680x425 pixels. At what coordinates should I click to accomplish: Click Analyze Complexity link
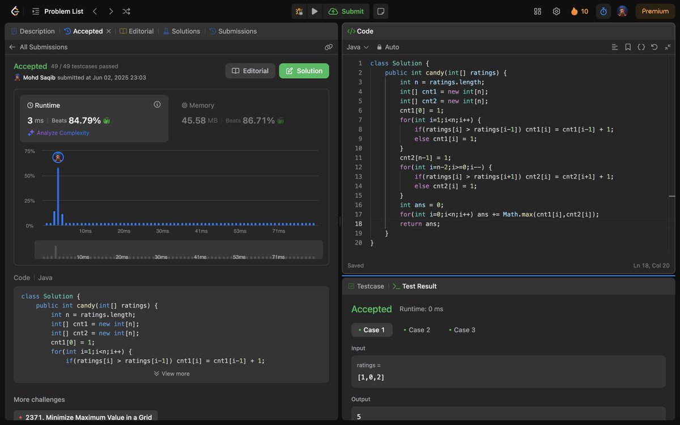tap(58, 133)
